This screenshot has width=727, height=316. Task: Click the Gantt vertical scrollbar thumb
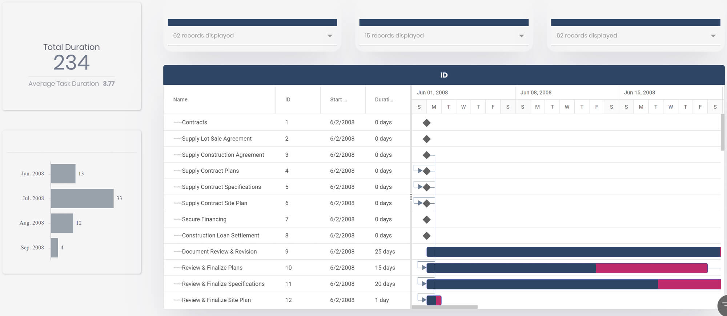(722, 132)
